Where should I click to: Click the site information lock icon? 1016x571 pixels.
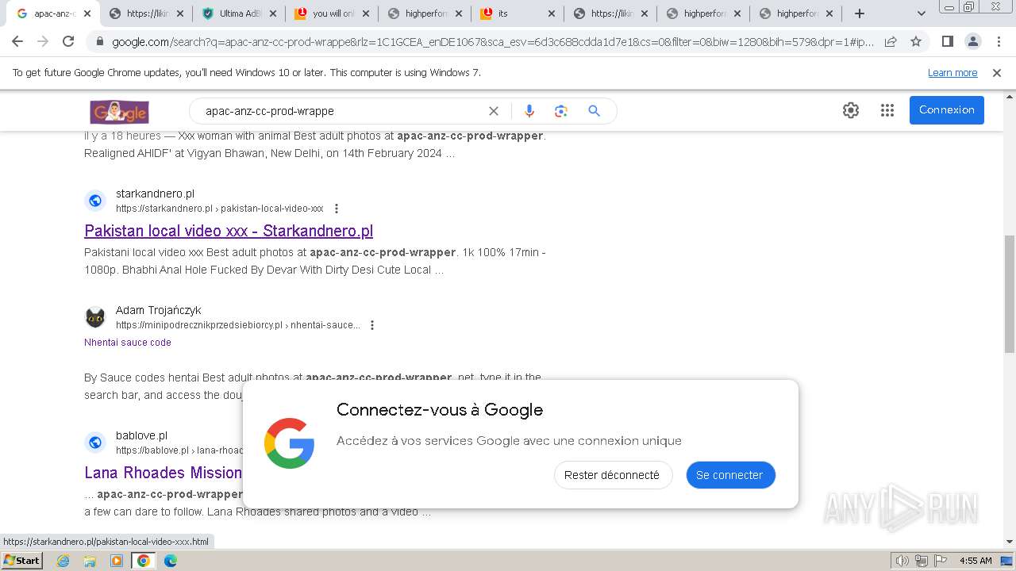[x=98, y=42]
